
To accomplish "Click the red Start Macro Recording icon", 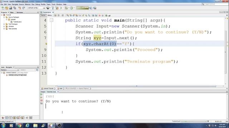I will [x=99, y=15].
